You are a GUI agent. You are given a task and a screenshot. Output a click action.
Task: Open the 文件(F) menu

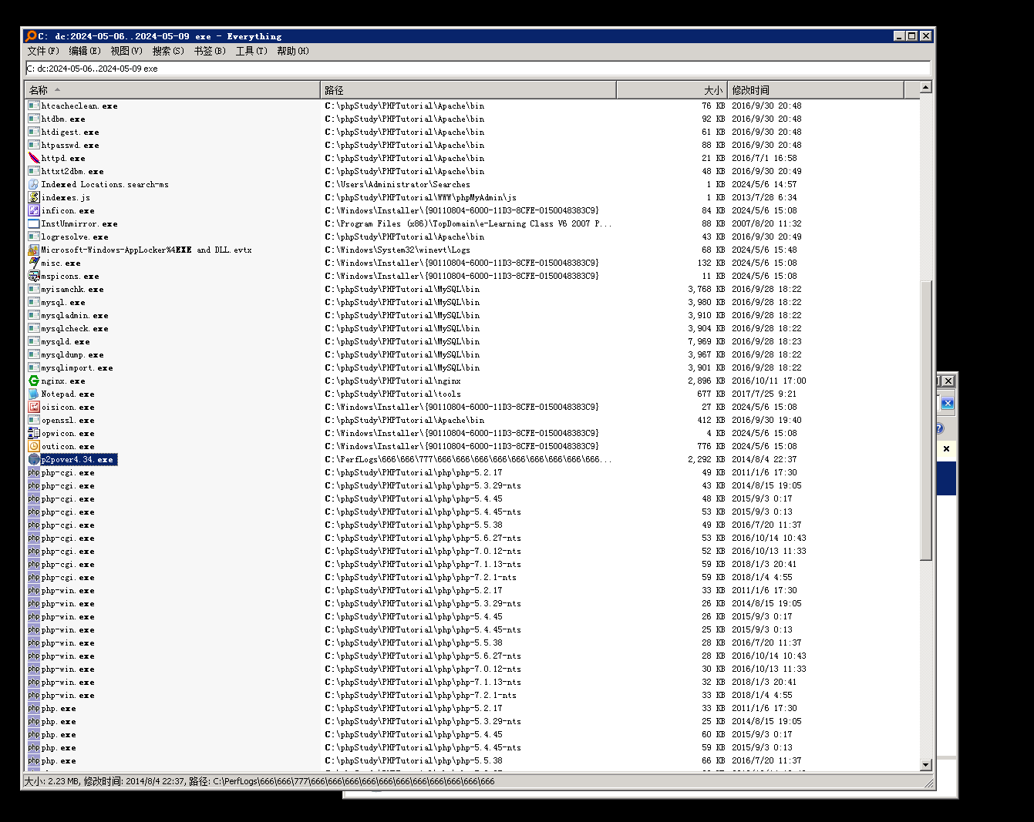click(43, 51)
